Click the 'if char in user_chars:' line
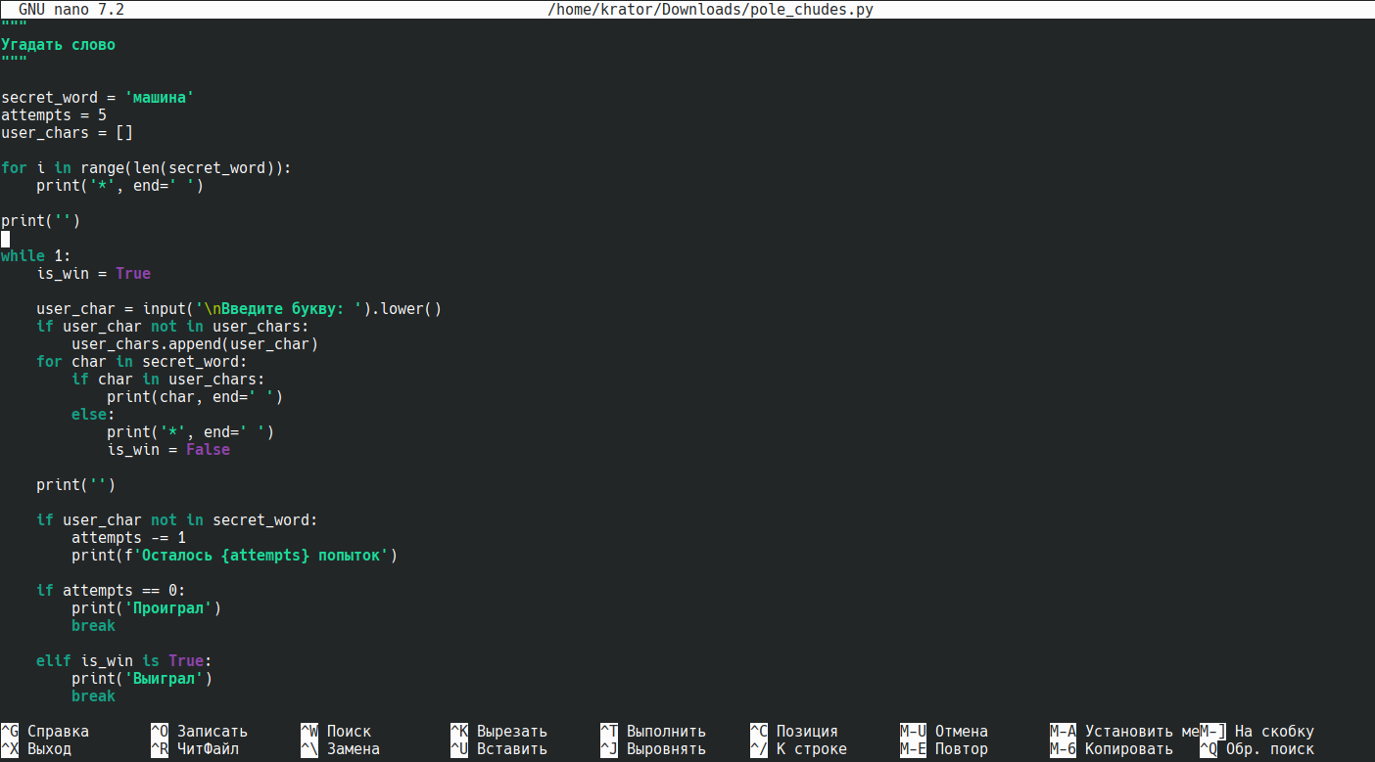Image resolution: width=1375 pixels, height=762 pixels. [168, 380]
